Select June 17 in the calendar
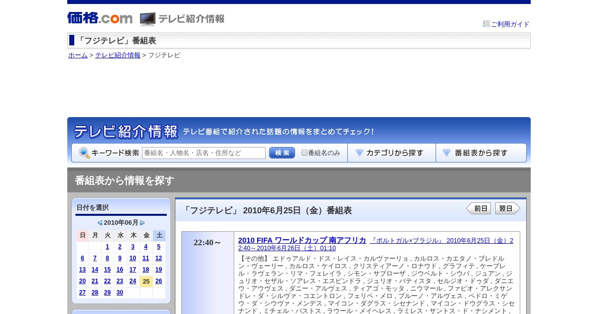 (x=133, y=270)
